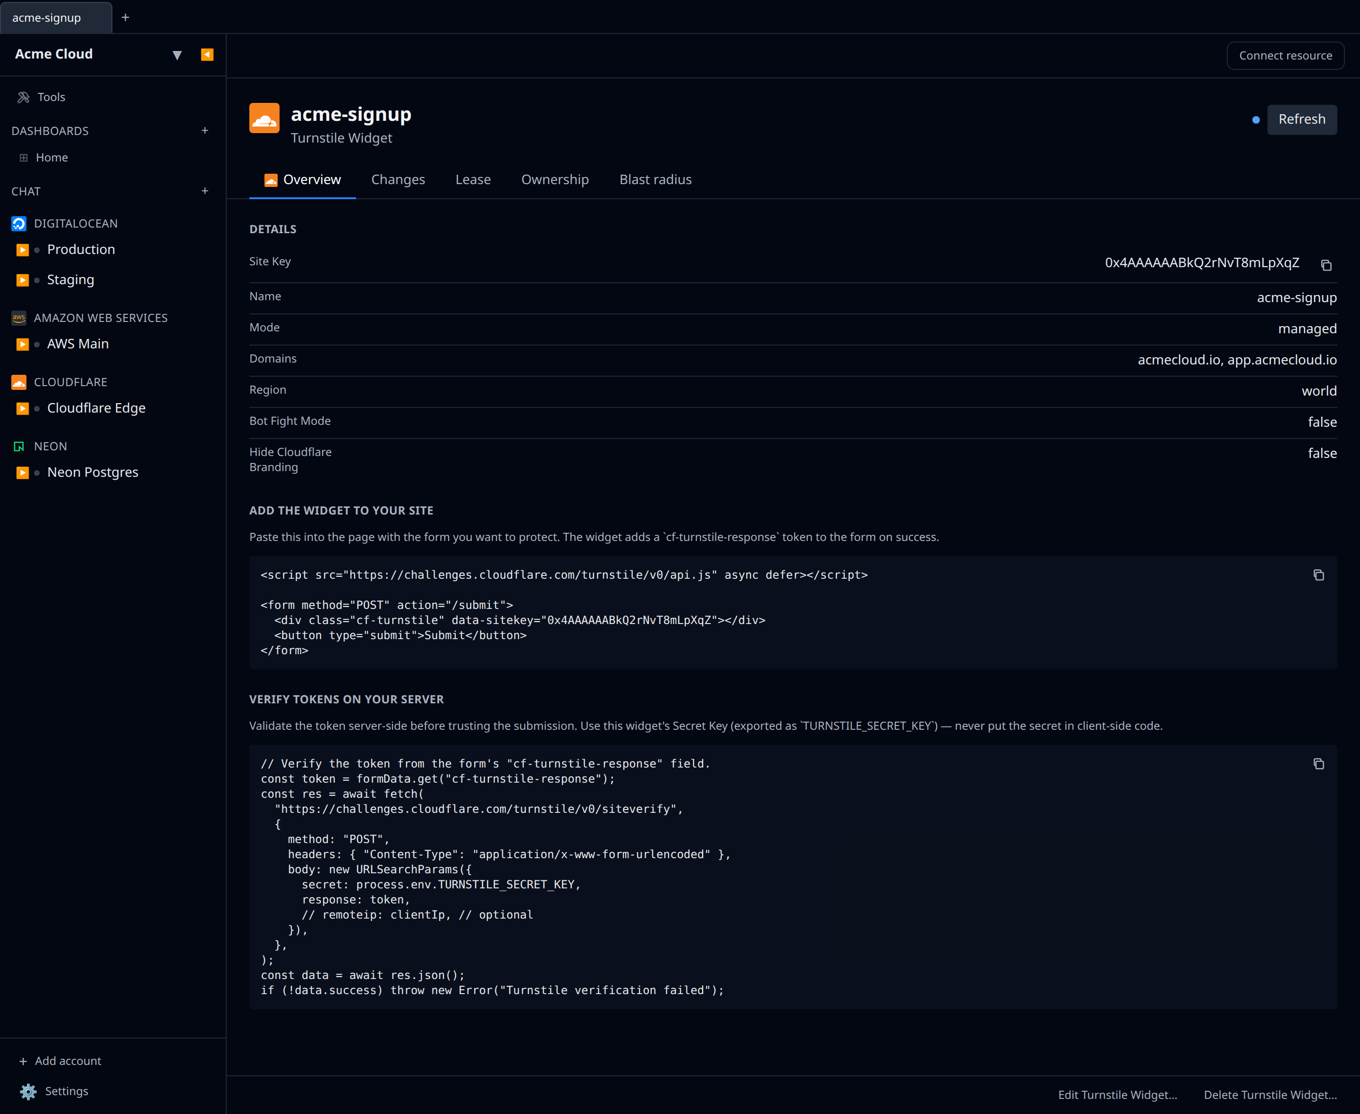The width and height of the screenshot is (1360, 1114).
Task: Expand the Staging account
Action: point(23,280)
